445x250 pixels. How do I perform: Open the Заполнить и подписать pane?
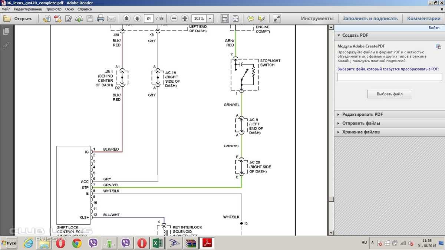point(370,18)
